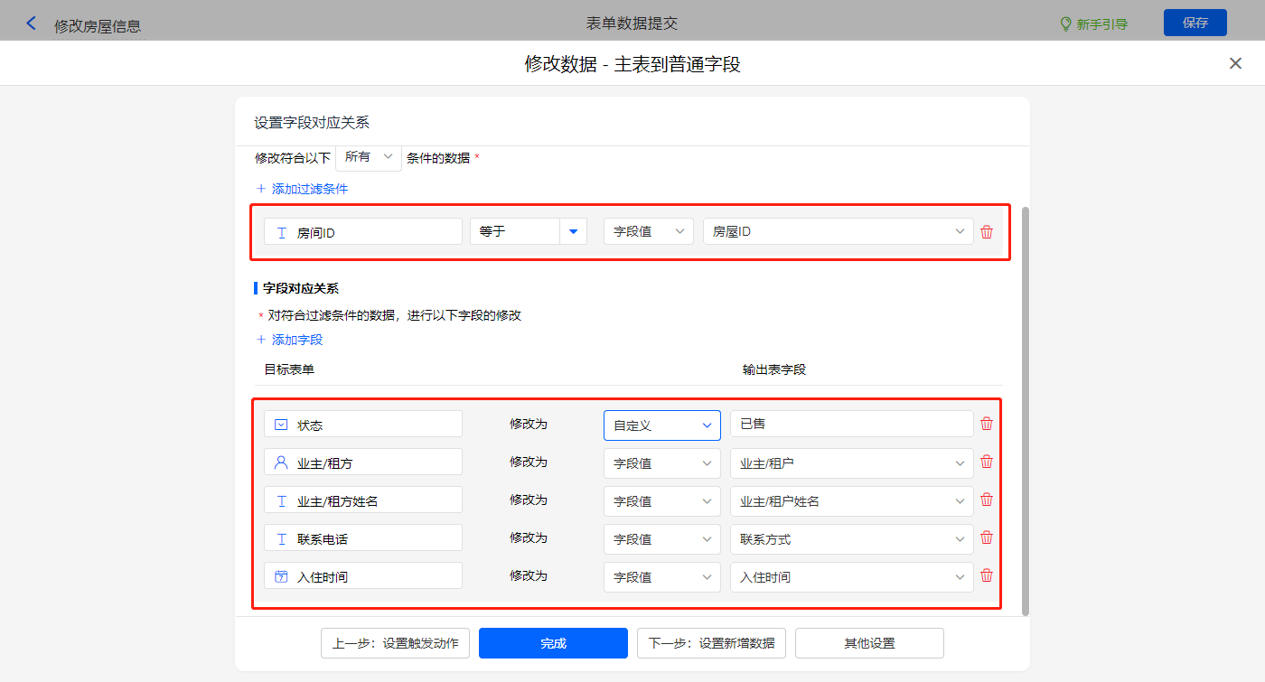
Task: Click the 已售 custom value input field
Action: click(x=851, y=425)
